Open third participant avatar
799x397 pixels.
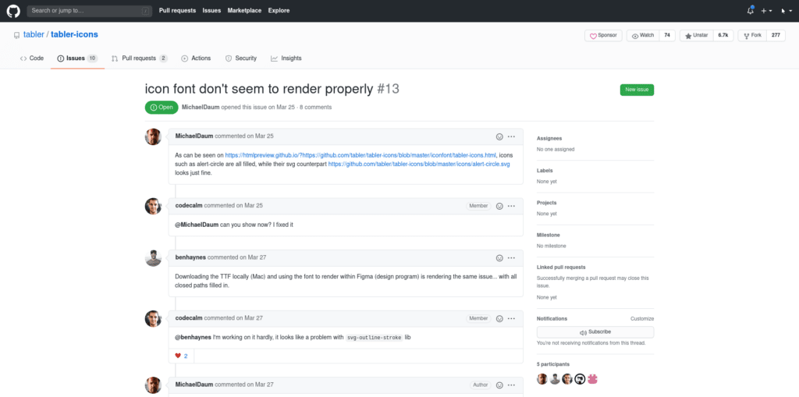(x=567, y=378)
